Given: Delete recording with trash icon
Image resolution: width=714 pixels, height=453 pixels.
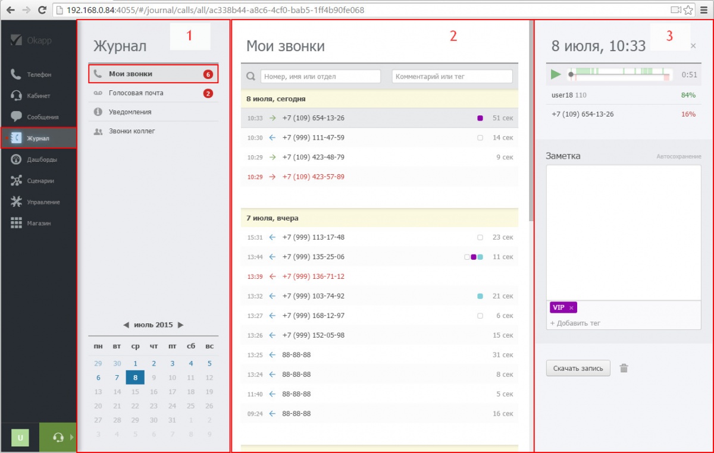Looking at the screenshot, I should click(x=624, y=369).
